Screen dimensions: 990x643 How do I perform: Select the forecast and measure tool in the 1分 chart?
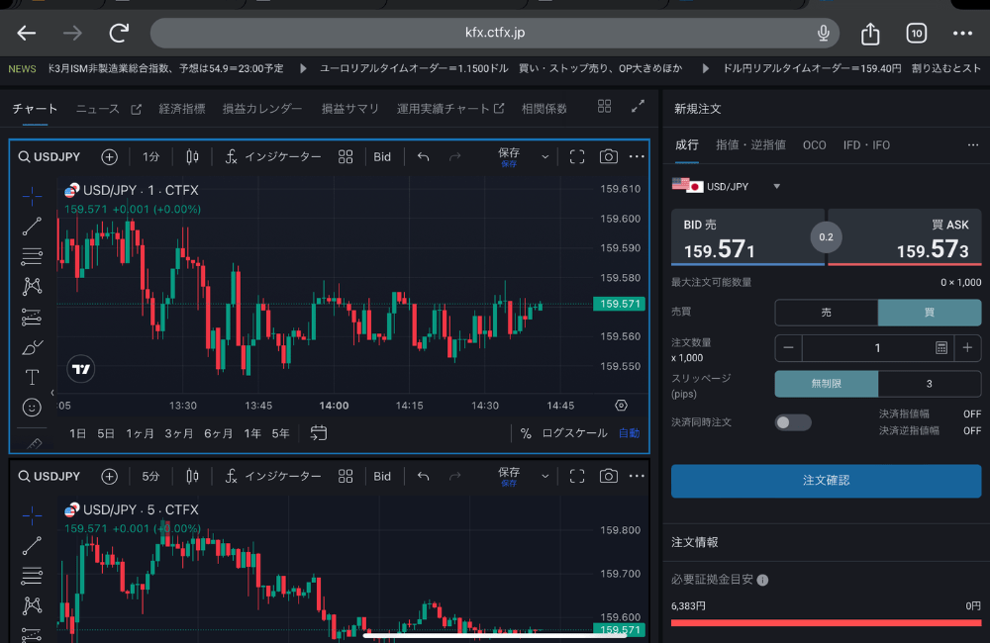(x=32, y=317)
